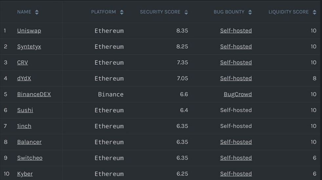Open the 1inch exchange link
The width and height of the screenshot is (322, 180).
coord(24,126)
